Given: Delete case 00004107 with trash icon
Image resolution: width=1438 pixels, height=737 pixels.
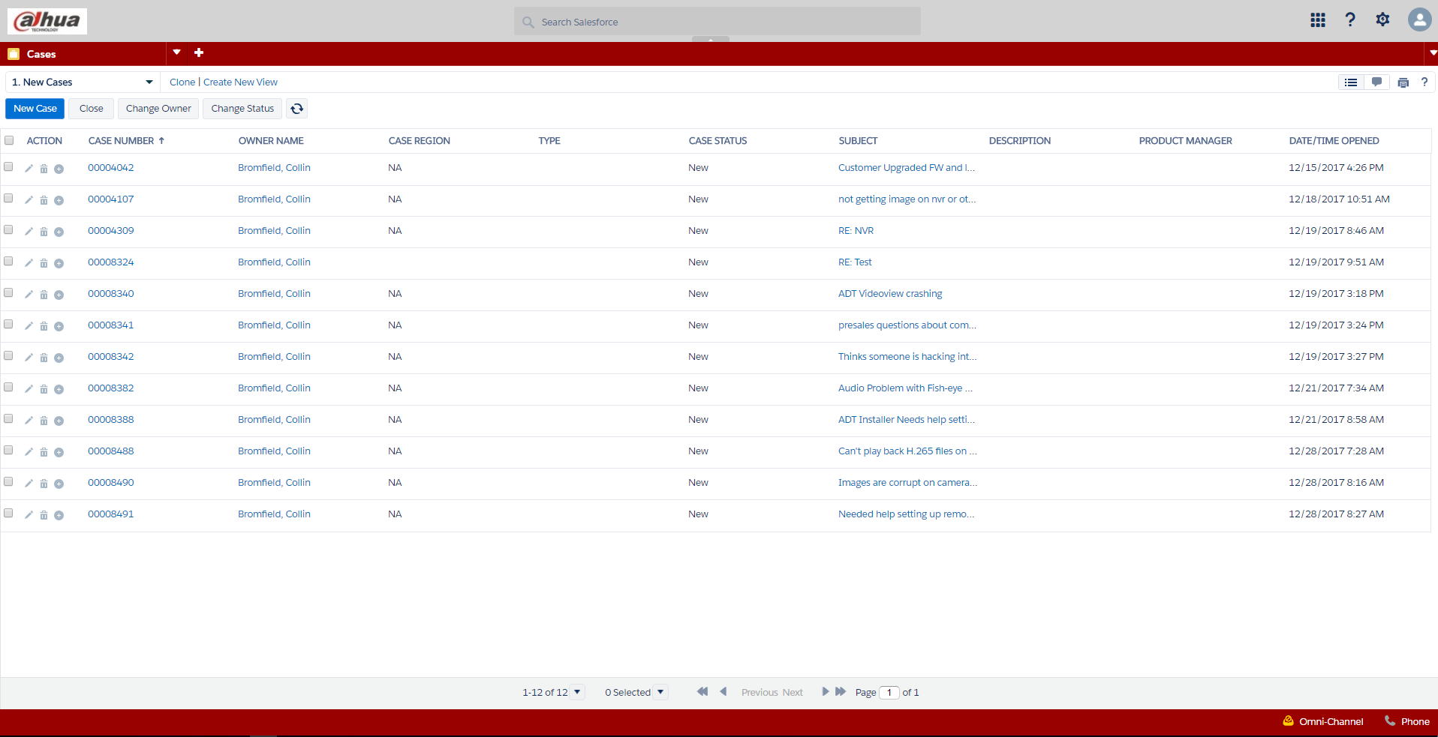Looking at the screenshot, I should [44, 200].
